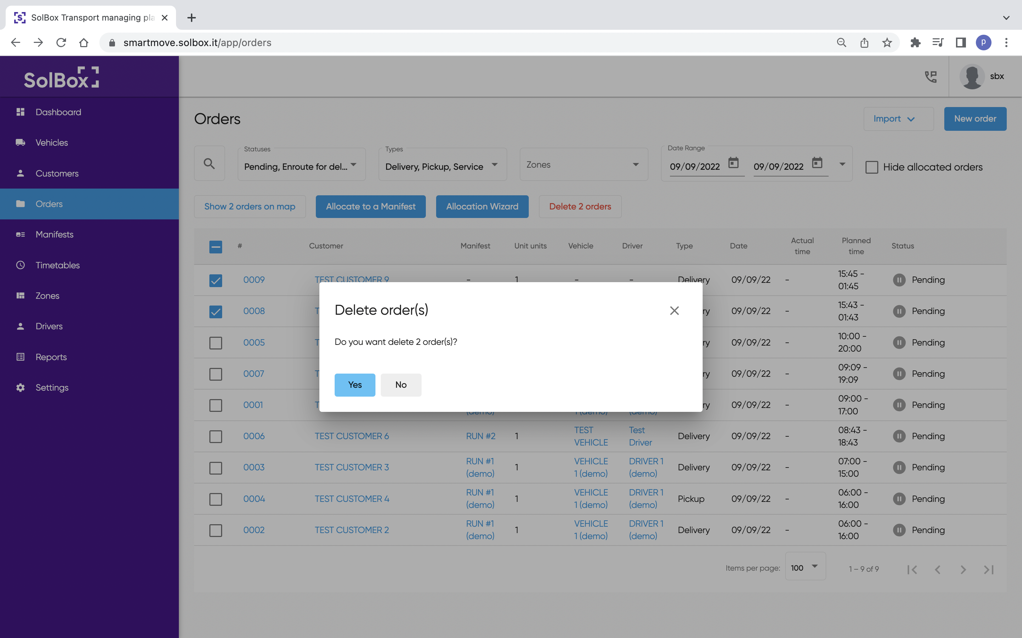This screenshot has height=638, width=1022.
Task: Expand the browser tab search chevron
Action: click(x=1006, y=18)
